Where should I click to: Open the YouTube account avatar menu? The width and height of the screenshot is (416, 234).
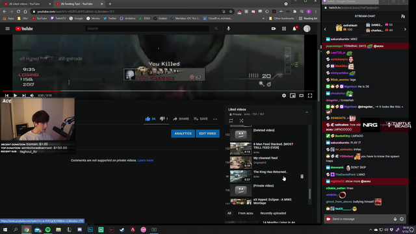pyautogui.click(x=307, y=29)
